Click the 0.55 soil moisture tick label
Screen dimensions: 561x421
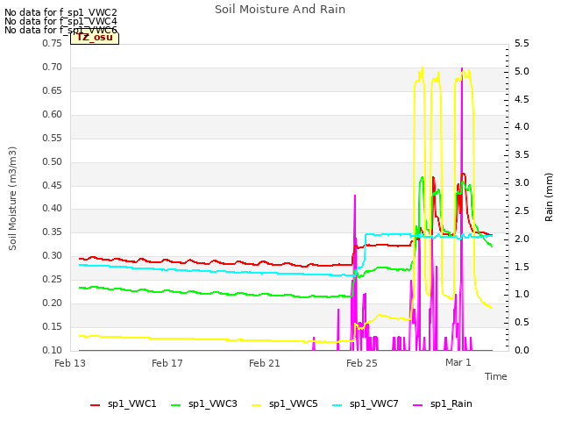(53, 139)
